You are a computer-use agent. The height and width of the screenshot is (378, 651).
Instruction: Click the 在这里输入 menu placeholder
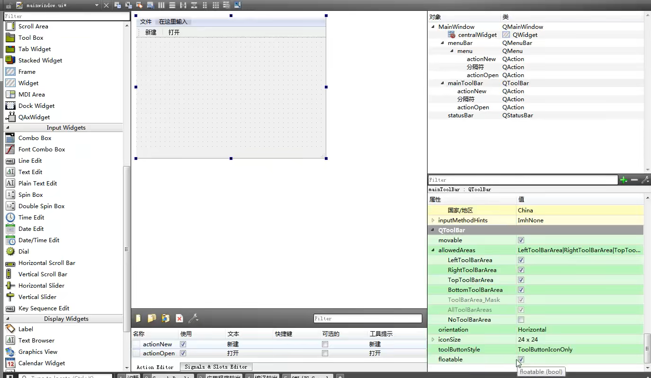173,22
